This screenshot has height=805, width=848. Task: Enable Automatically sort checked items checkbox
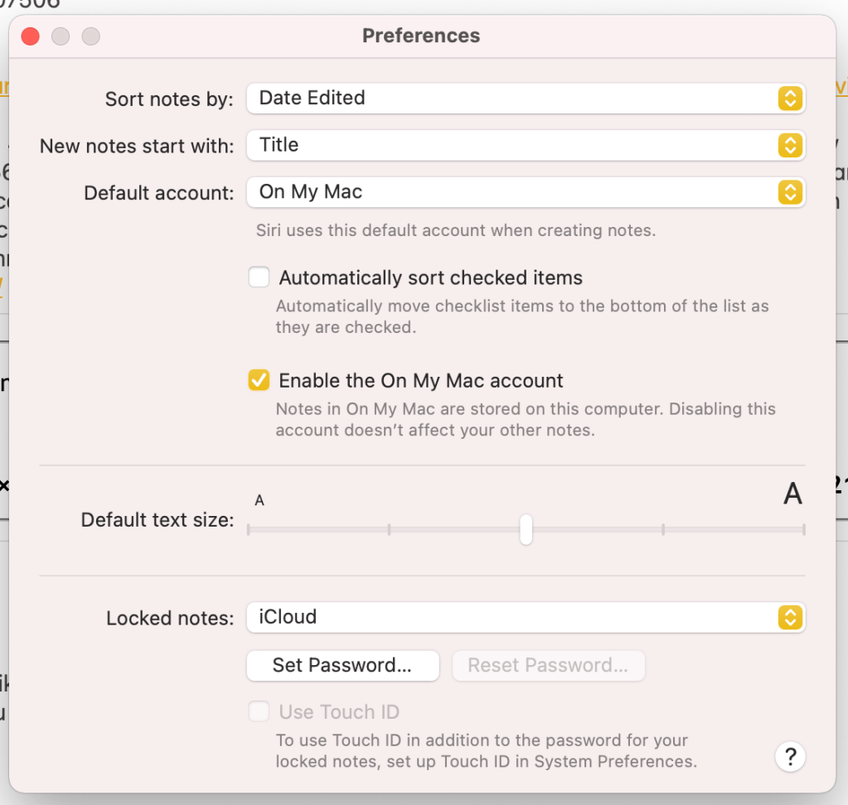(259, 277)
